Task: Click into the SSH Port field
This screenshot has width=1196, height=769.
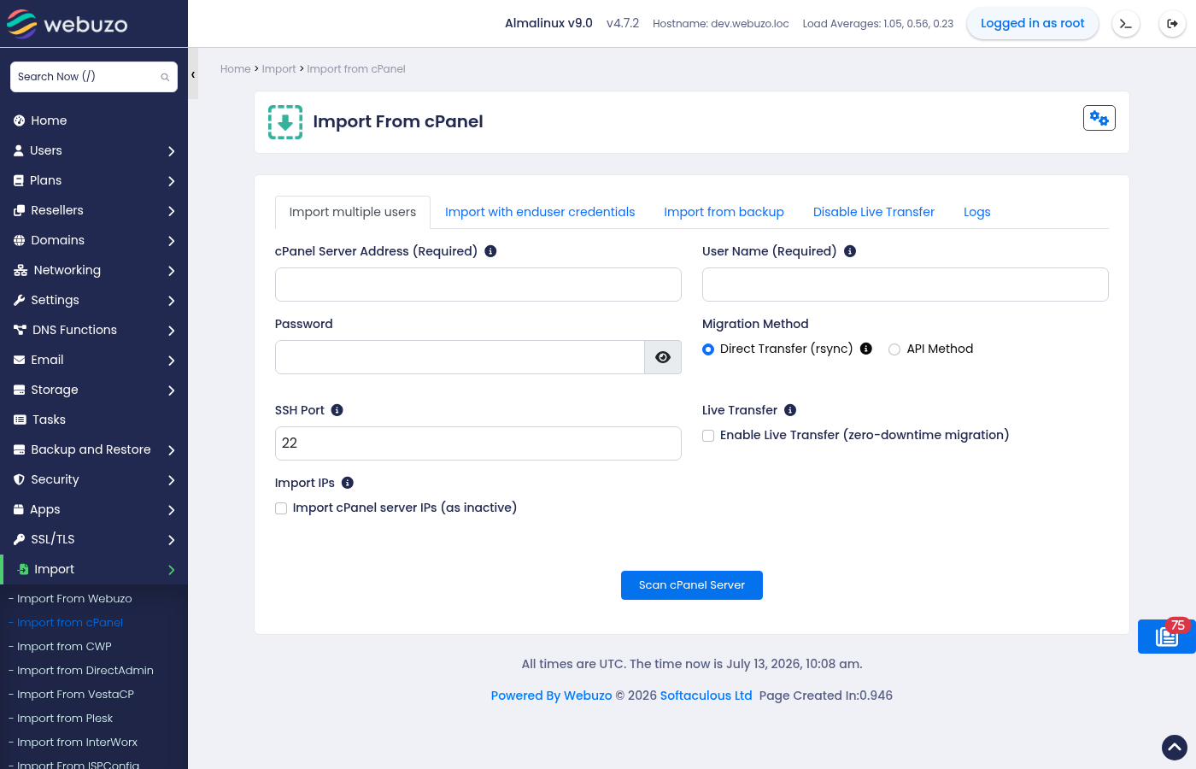Action: 478,443
